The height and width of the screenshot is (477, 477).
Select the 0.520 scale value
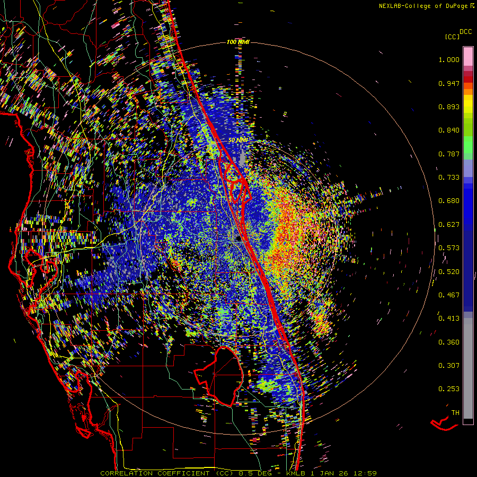[x=449, y=272]
